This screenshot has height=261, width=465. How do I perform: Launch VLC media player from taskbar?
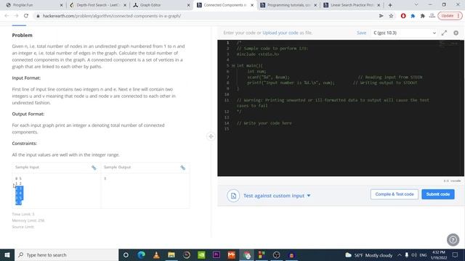pyautogui.click(x=156, y=254)
